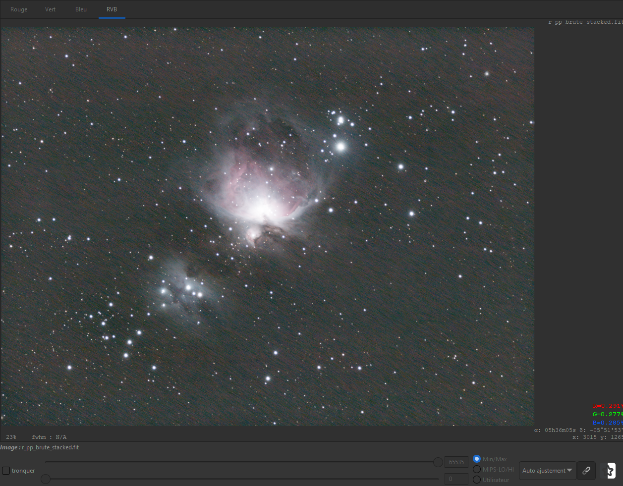Click the right ascension and declination readout
The image size is (623, 486).
[x=578, y=430]
